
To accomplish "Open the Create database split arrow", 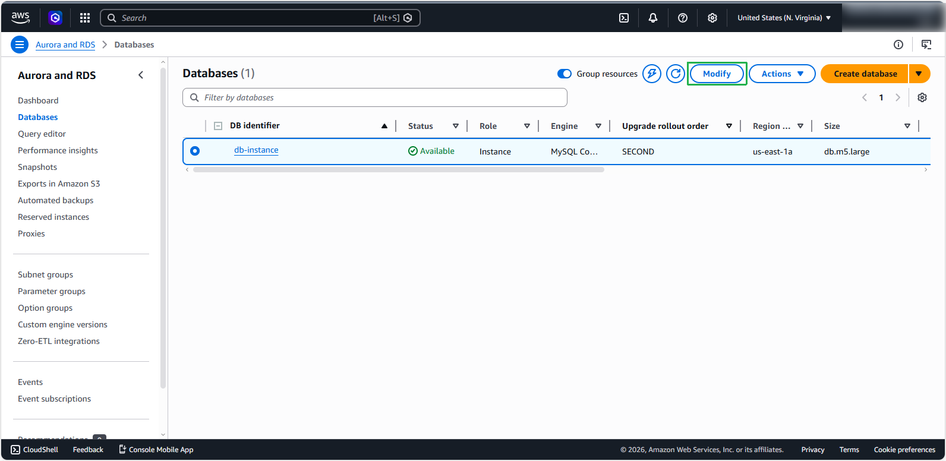I will 919,74.
